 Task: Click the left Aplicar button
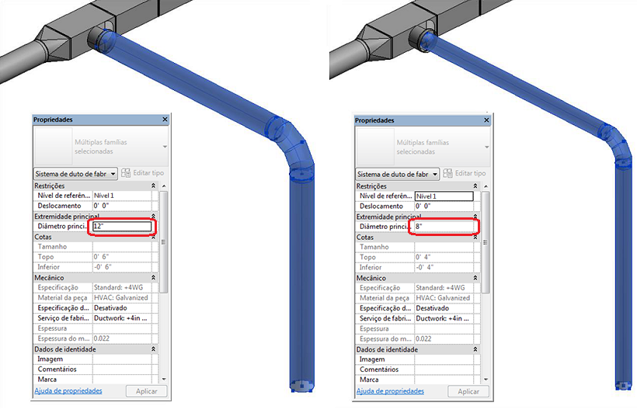pos(147,391)
